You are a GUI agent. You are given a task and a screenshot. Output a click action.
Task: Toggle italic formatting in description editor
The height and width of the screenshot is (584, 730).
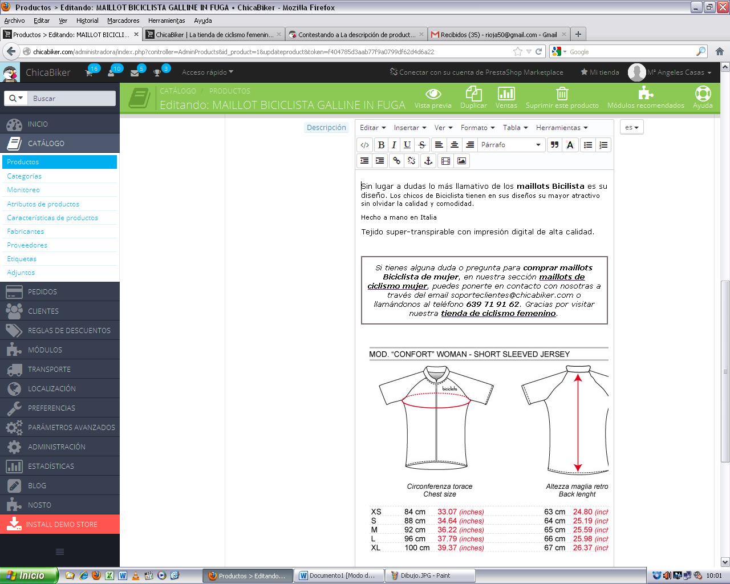(x=394, y=145)
